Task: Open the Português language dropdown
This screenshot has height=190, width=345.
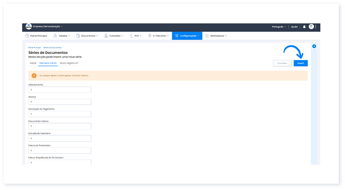Action: [279, 27]
